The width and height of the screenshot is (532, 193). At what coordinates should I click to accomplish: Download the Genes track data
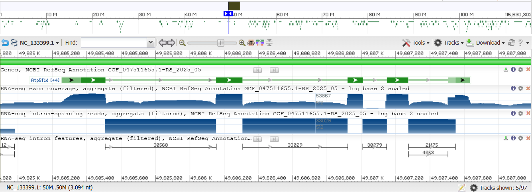(506, 70)
